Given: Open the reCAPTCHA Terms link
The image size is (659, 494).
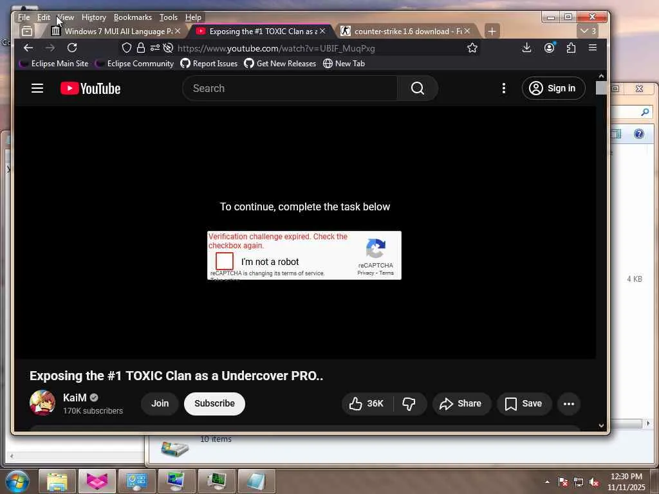Looking at the screenshot, I should pyautogui.click(x=387, y=273).
